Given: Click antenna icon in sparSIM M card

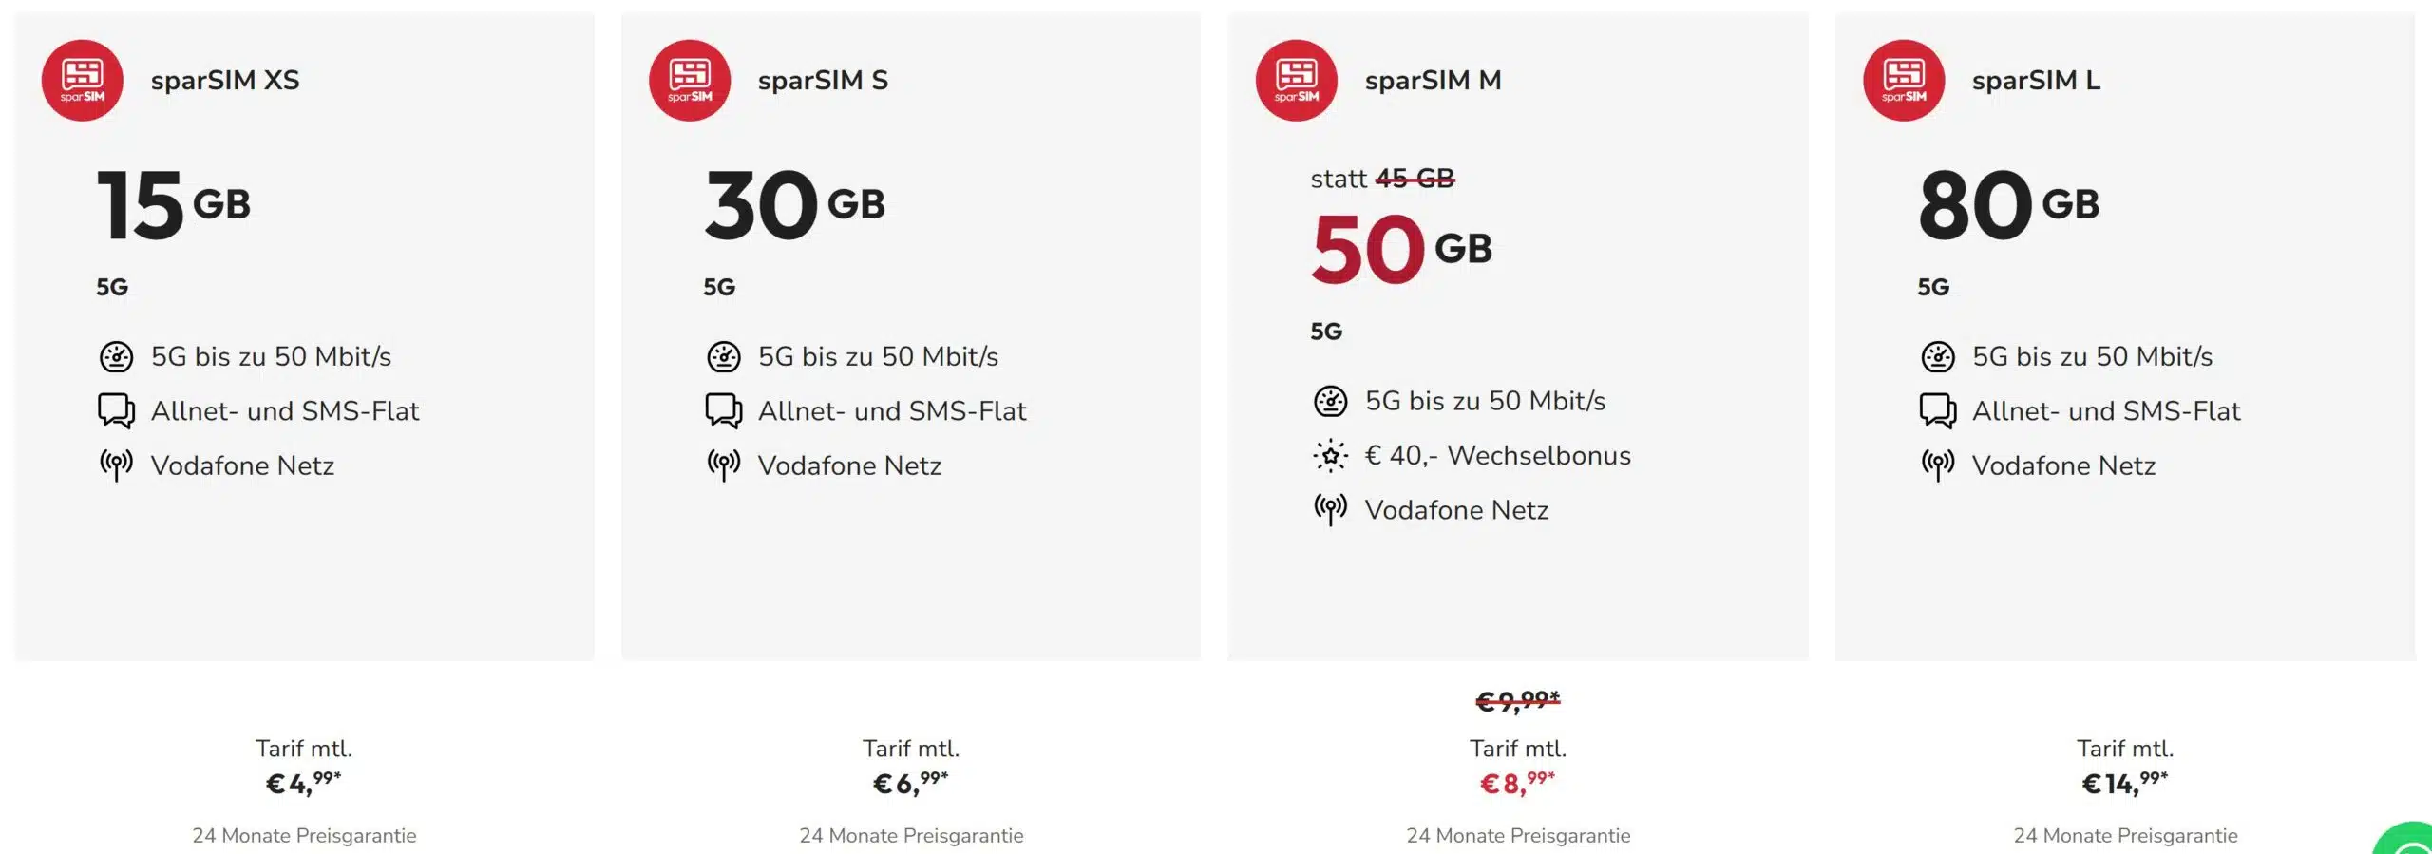Looking at the screenshot, I should pos(1330,510).
